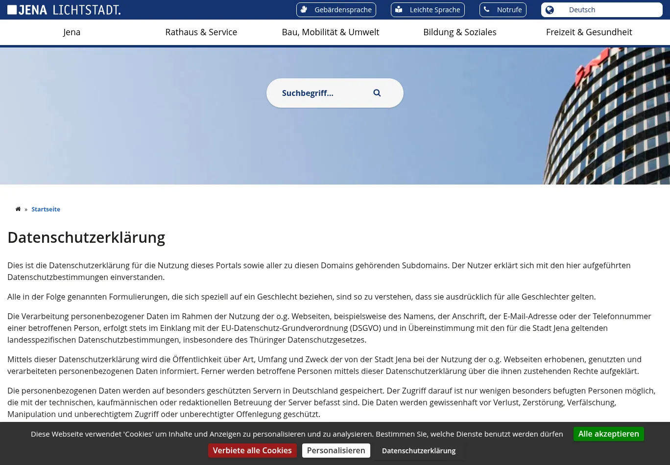Open Datenschutzerklärung link in cookie banner
The image size is (670, 465).
(x=418, y=450)
